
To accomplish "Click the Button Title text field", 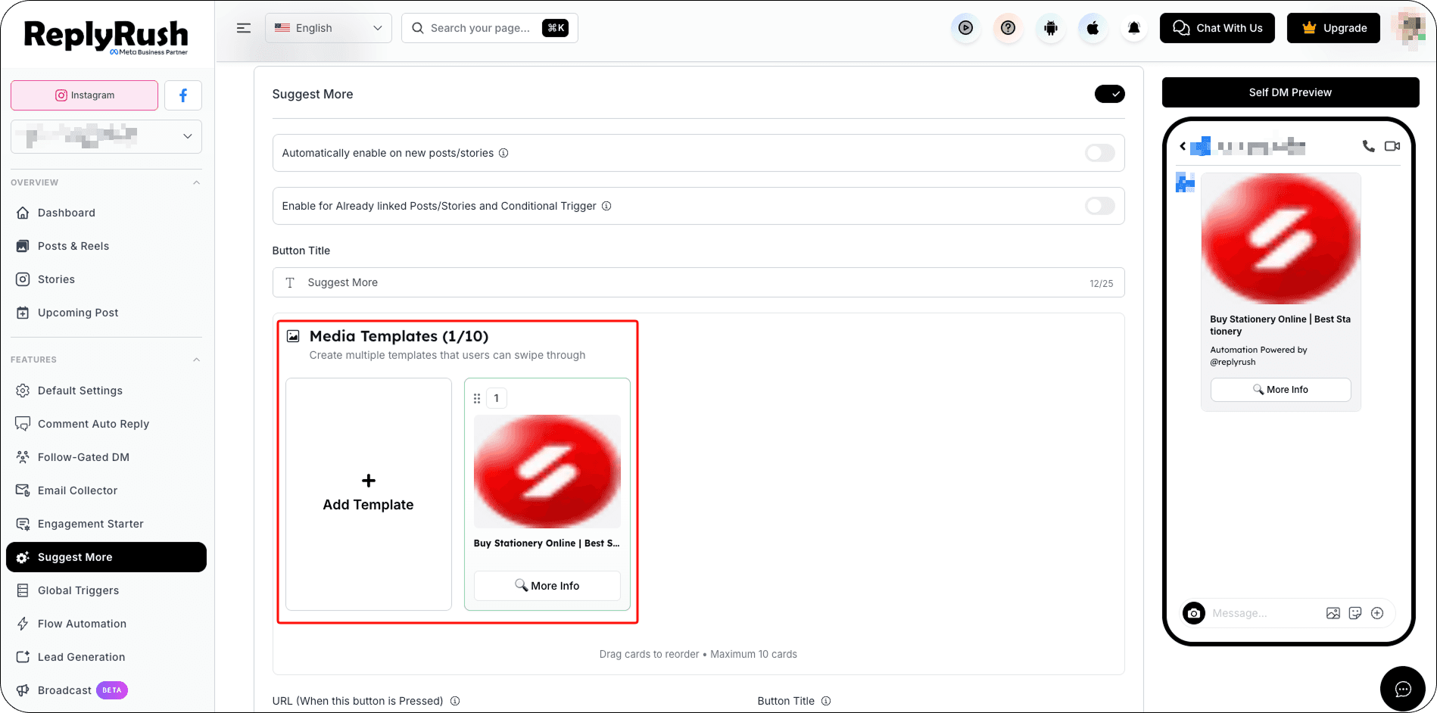I will pyautogui.click(x=698, y=282).
